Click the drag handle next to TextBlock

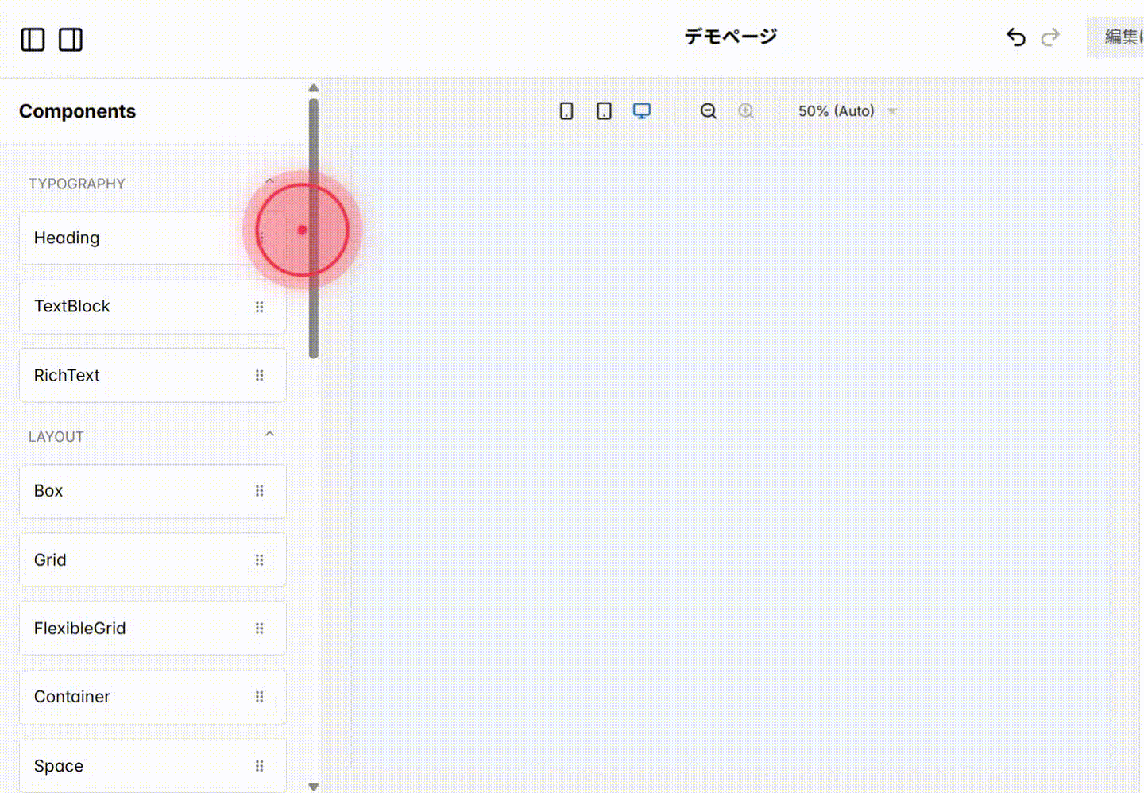(x=260, y=306)
